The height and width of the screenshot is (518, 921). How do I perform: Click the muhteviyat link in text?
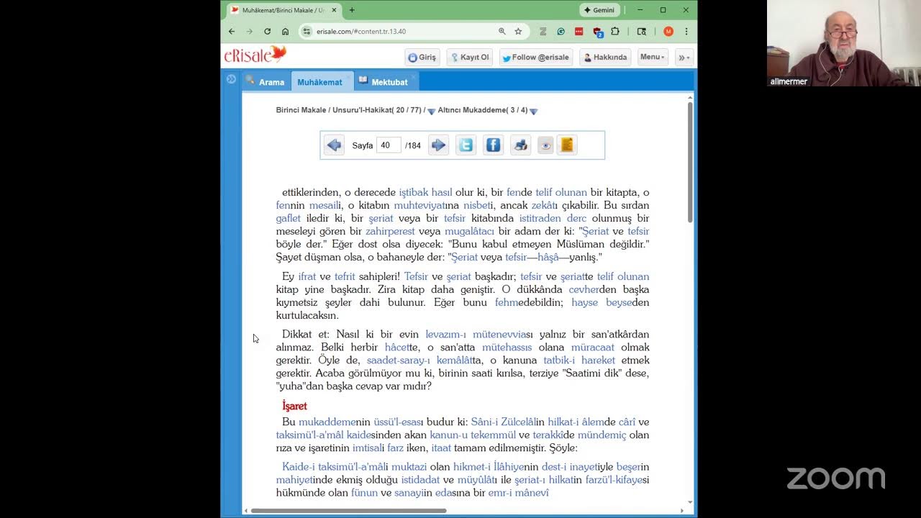[x=419, y=205]
